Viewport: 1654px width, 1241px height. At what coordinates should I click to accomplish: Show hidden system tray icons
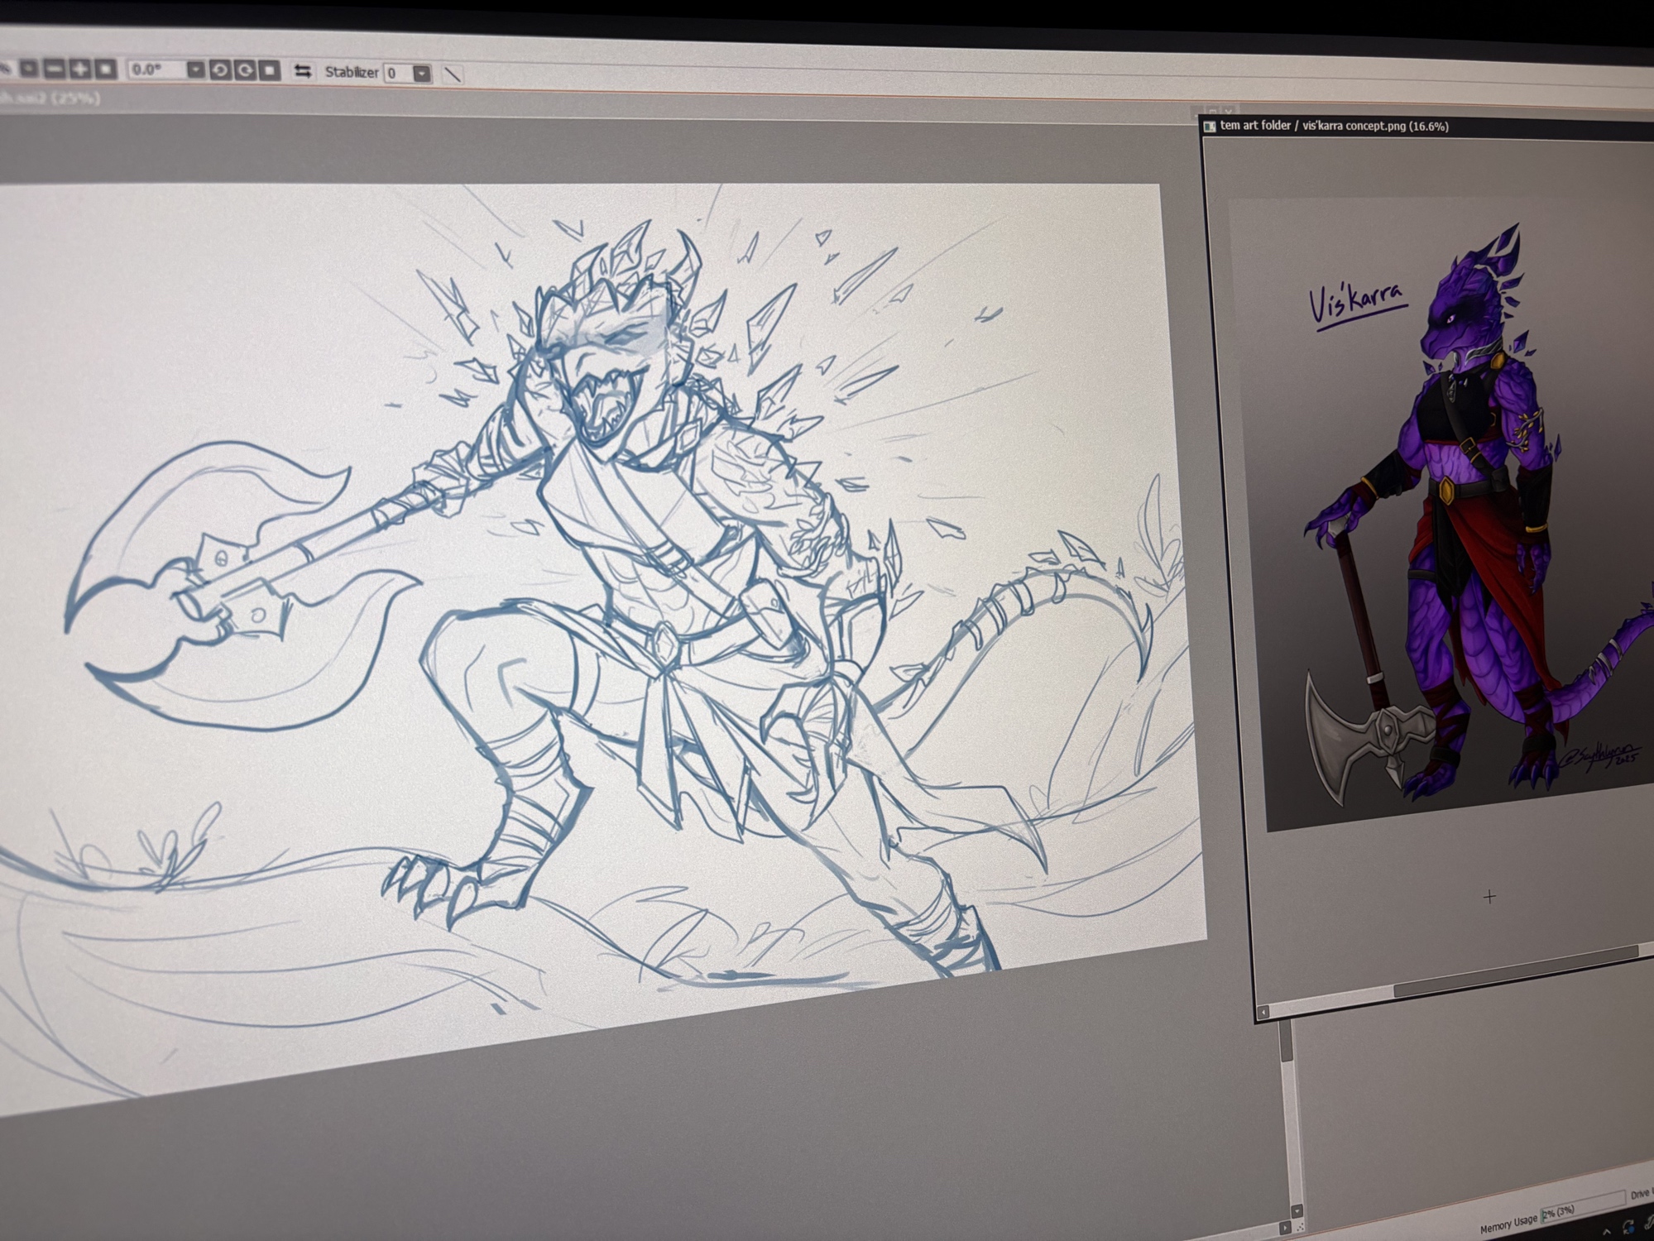1607,1231
